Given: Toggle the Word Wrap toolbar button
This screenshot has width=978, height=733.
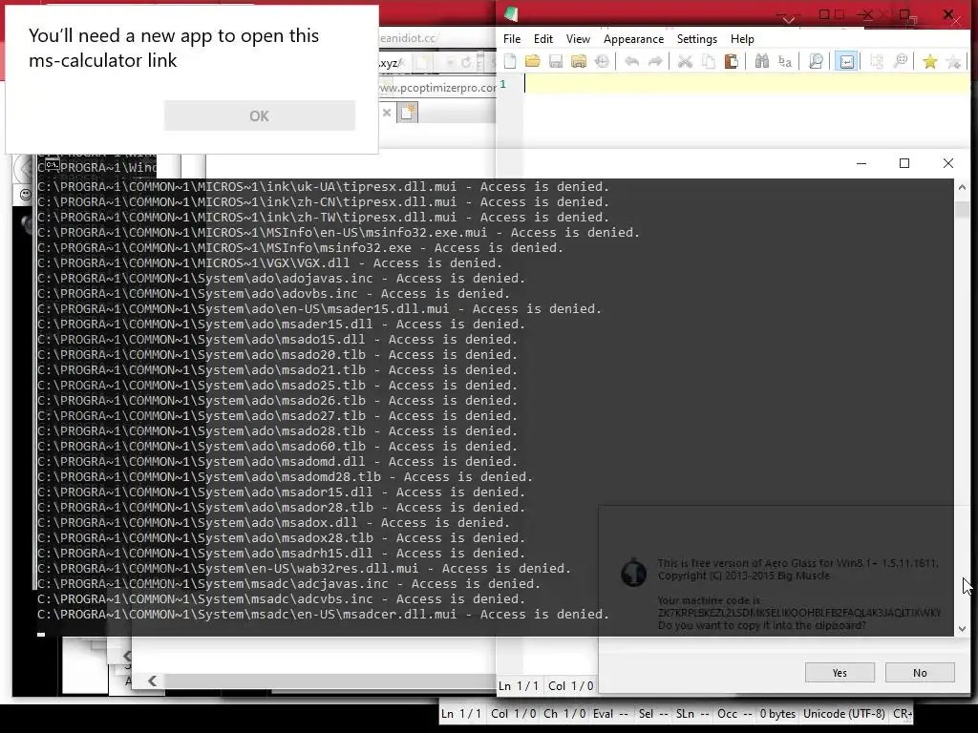Looking at the screenshot, I should [846, 61].
